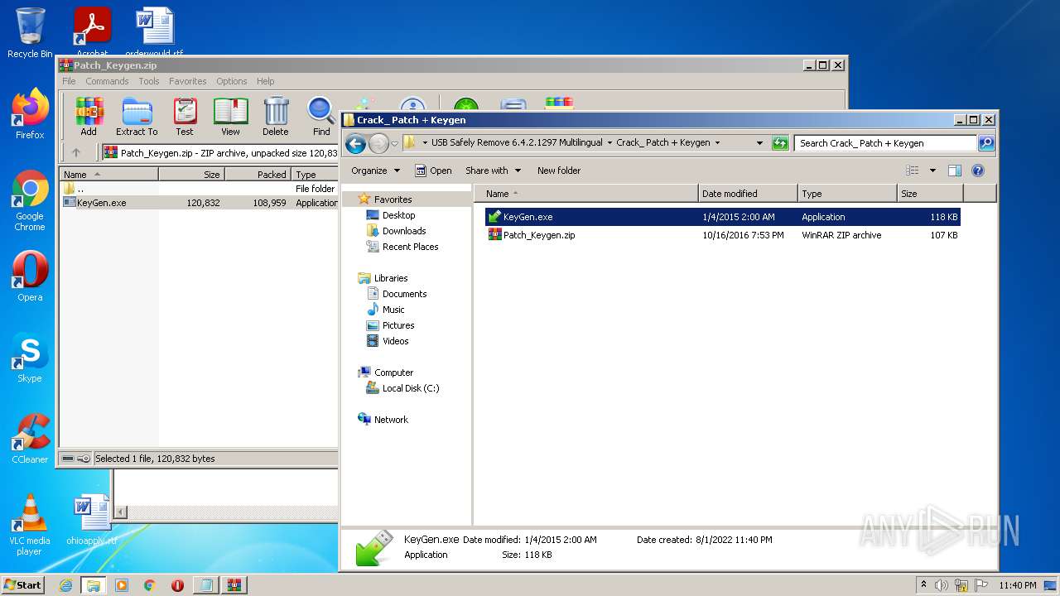Click the Forward button in Explorer window

point(378,144)
